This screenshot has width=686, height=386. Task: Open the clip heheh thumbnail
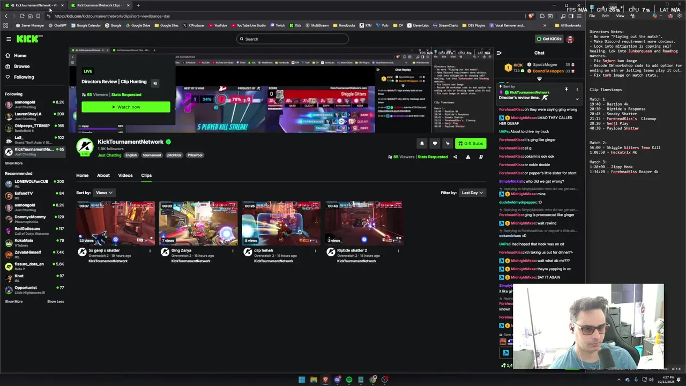pyautogui.click(x=281, y=223)
